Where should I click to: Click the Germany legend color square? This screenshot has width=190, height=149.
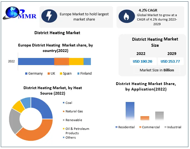(x=26, y=74)
